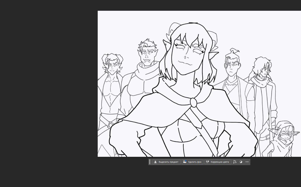
Task: Activate Выделить предмет to select the subject
Action: tap(167, 162)
